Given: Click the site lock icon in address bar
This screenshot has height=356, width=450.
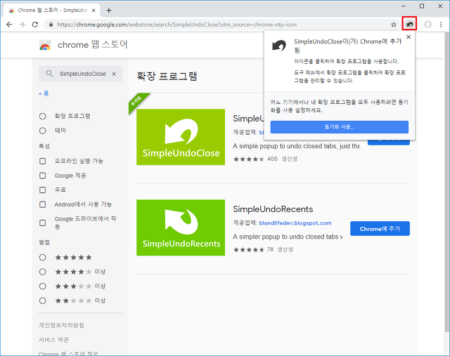Looking at the screenshot, I should 51,25.
